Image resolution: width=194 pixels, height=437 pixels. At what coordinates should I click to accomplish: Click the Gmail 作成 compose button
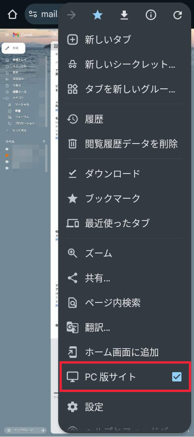[13, 48]
